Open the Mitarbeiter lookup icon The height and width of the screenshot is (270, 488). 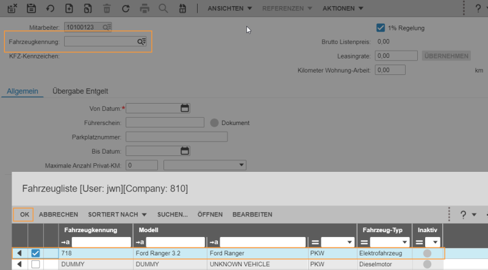107,27
